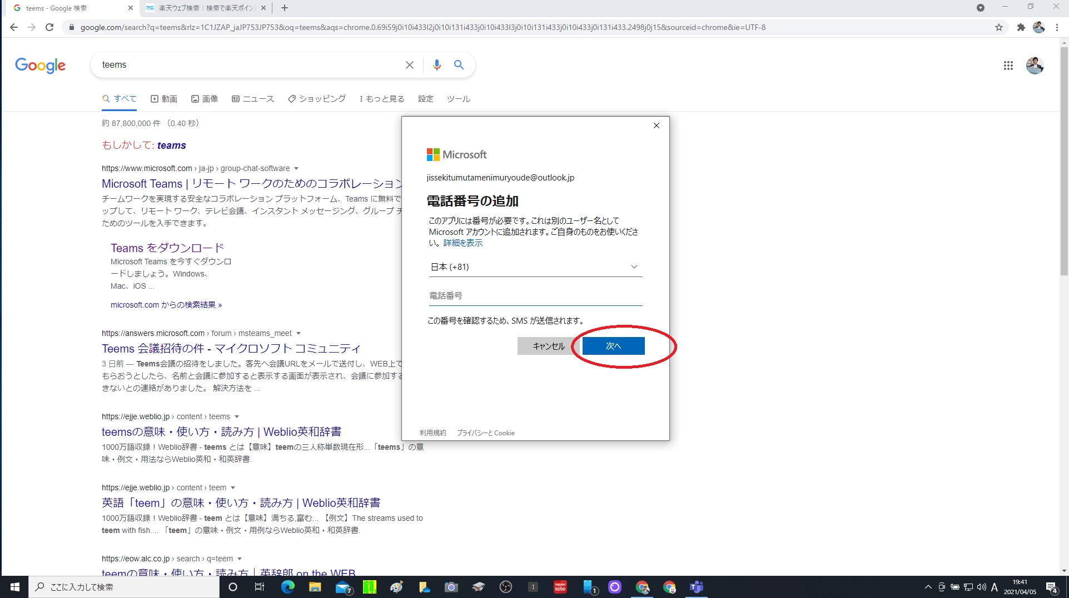The width and height of the screenshot is (1069, 598).
Task: Click the suggested spelling teams link
Action: tap(172, 145)
